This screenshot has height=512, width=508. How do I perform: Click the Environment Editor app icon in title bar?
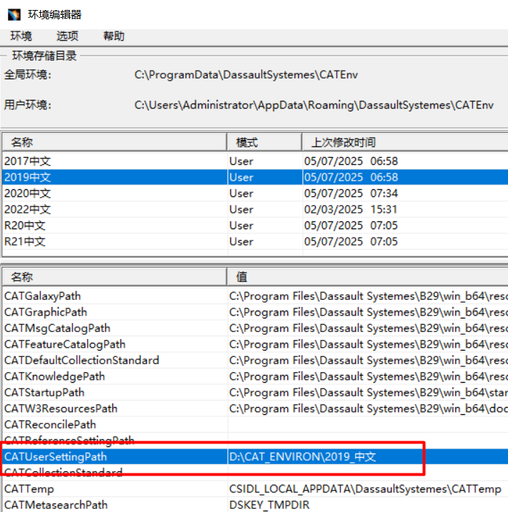pos(14,14)
